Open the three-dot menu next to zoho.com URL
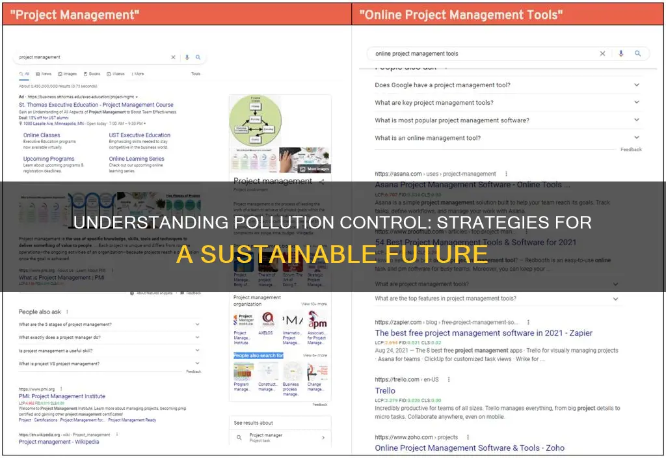The width and height of the screenshot is (666, 458). click(x=468, y=437)
